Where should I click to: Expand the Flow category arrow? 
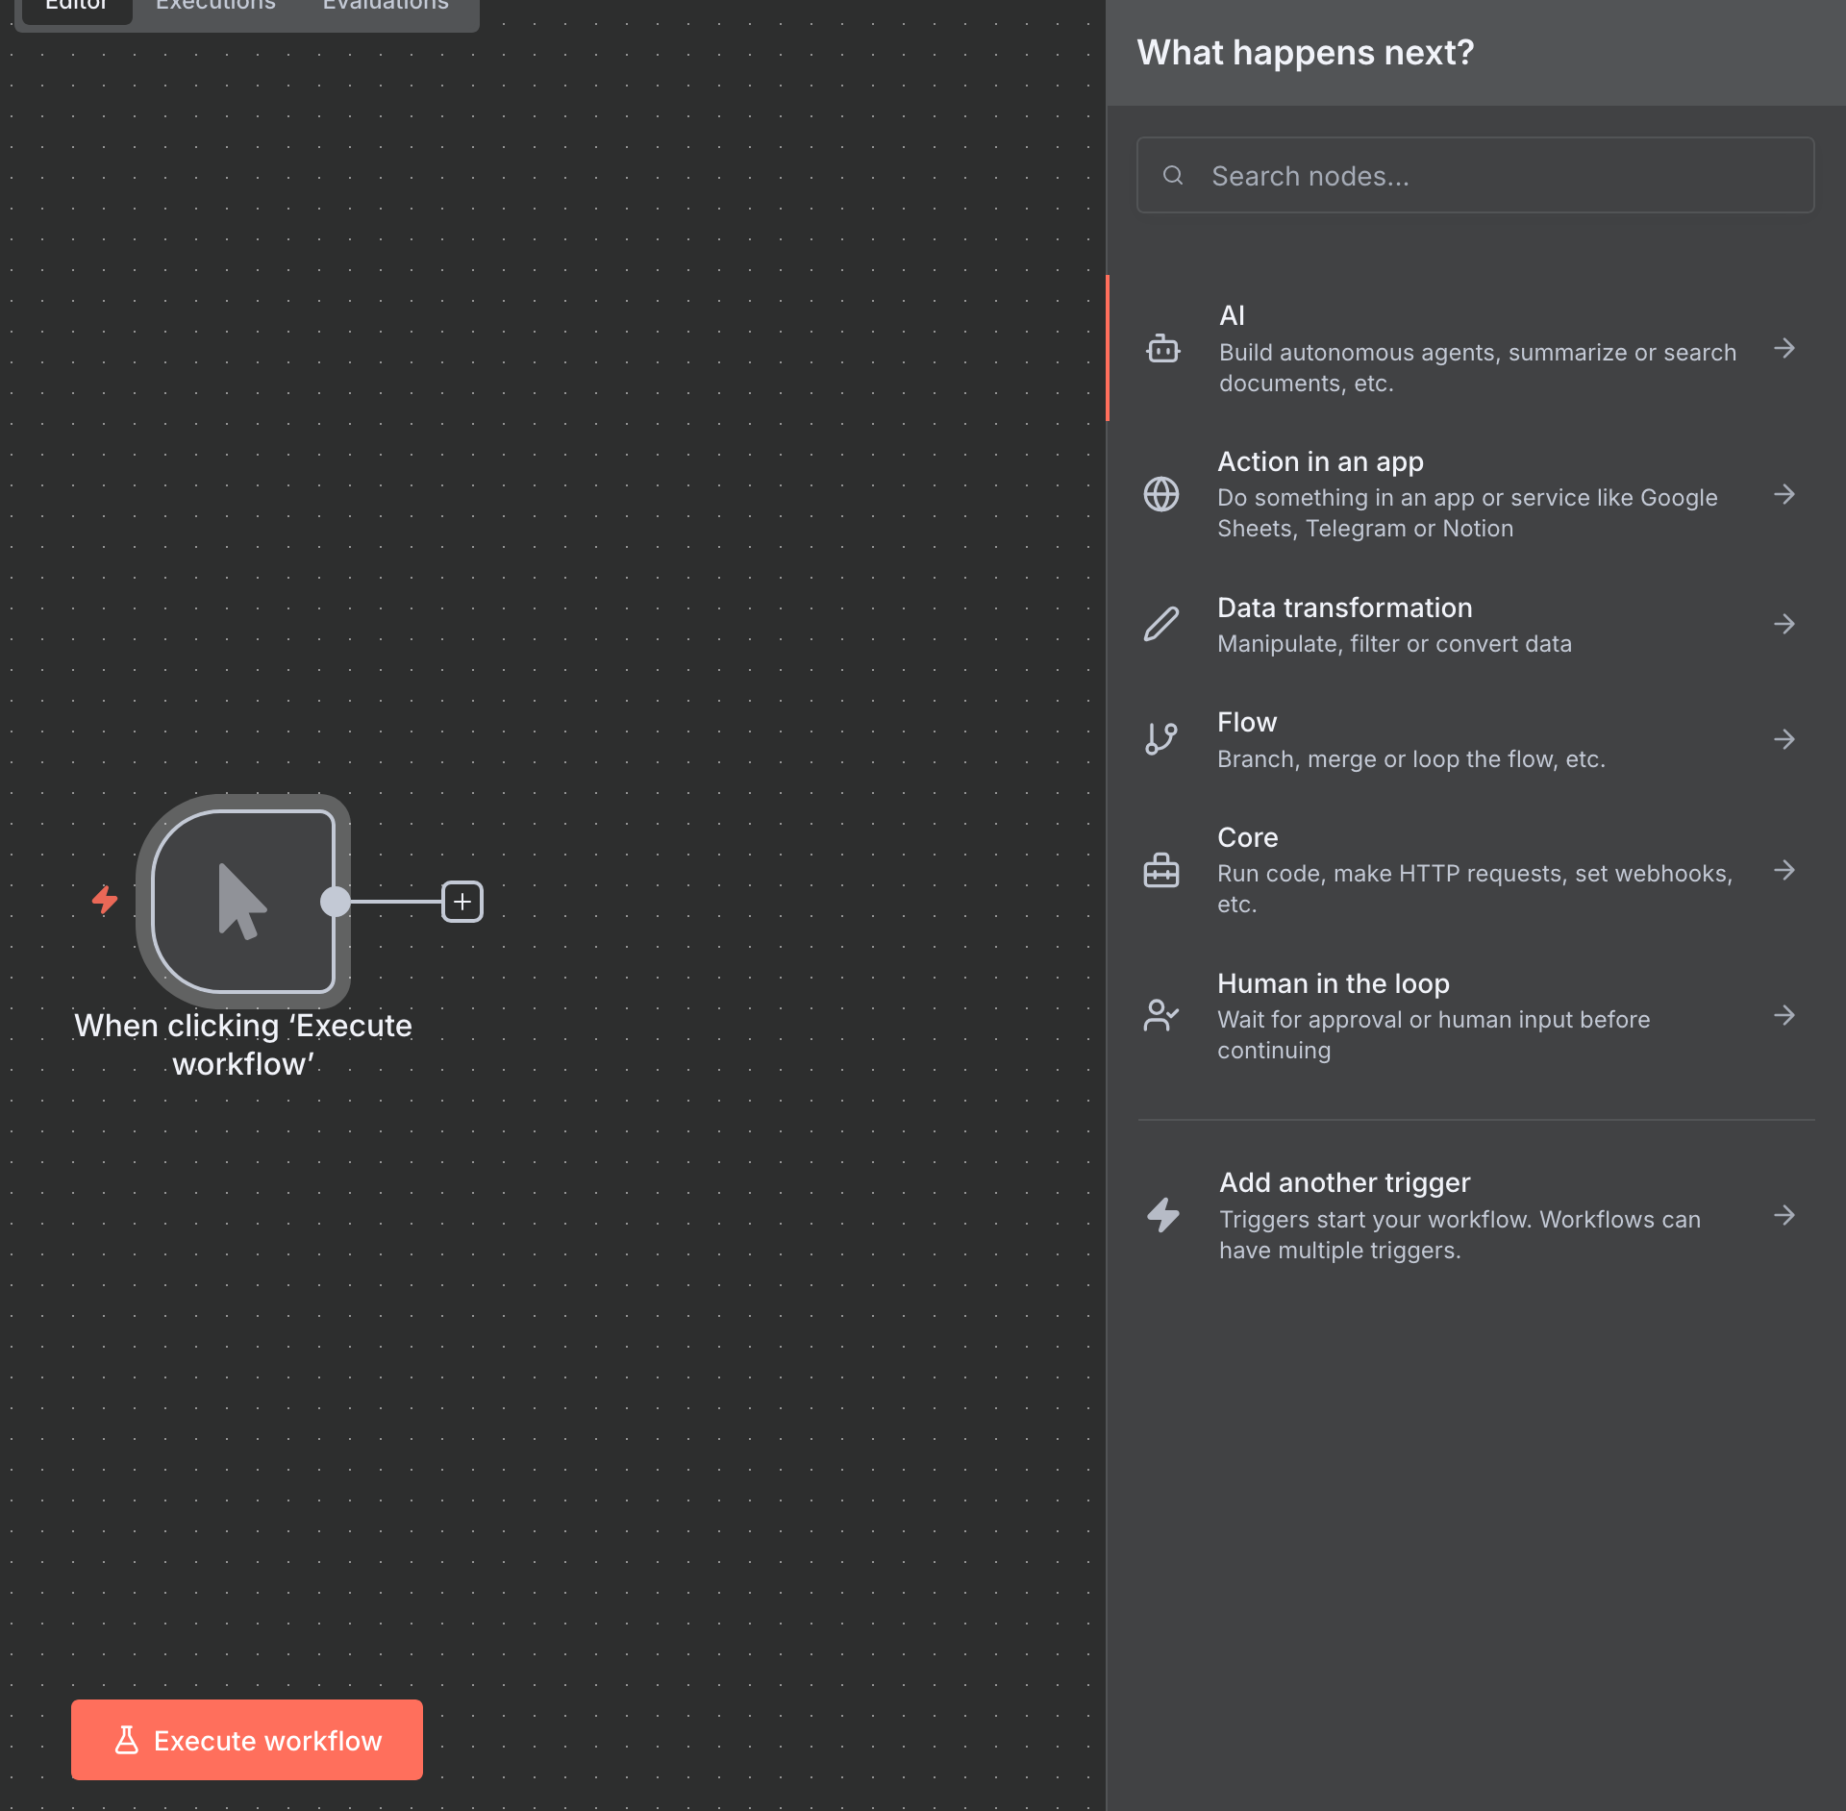point(1784,739)
